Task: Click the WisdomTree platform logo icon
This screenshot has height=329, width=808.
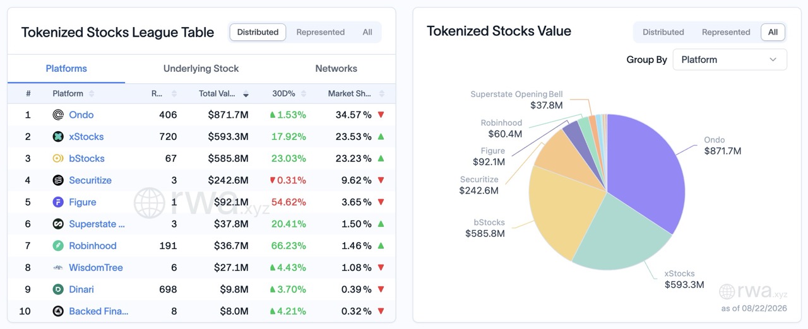Action: 58,268
